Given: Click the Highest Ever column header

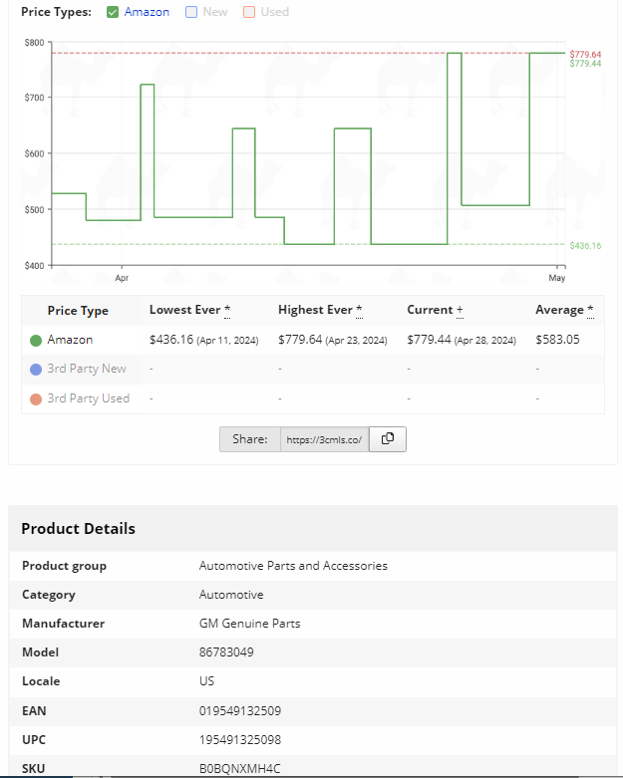Looking at the screenshot, I should 320,310.
